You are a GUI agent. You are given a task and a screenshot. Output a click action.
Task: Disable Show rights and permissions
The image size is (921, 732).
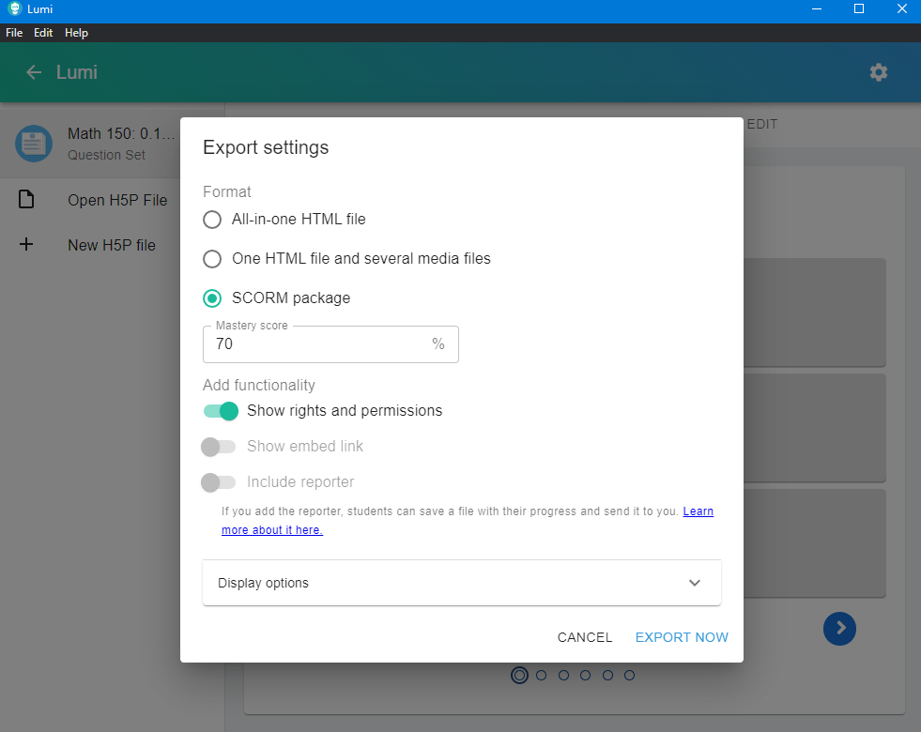pyautogui.click(x=220, y=411)
